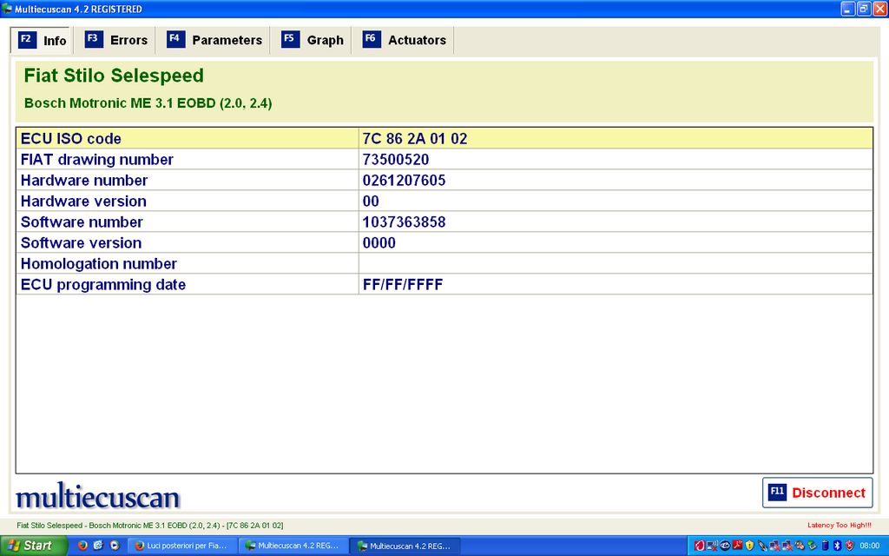889x556 pixels.
Task: Open the red antivirus tray icon
Action: 700,546
